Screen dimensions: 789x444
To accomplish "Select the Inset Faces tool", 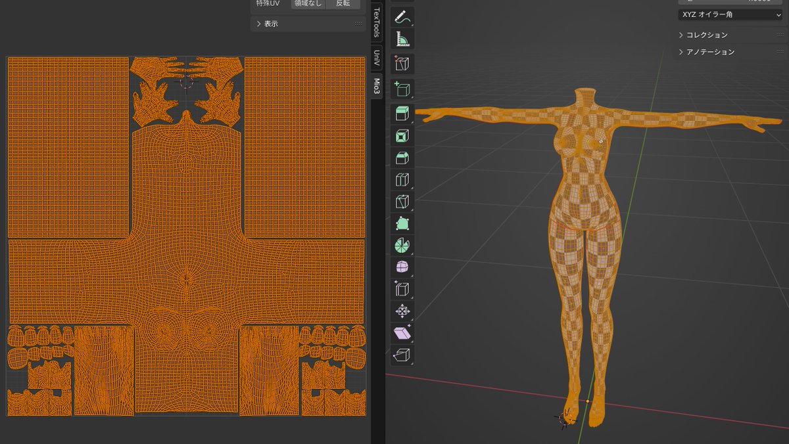I will coord(402,136).
